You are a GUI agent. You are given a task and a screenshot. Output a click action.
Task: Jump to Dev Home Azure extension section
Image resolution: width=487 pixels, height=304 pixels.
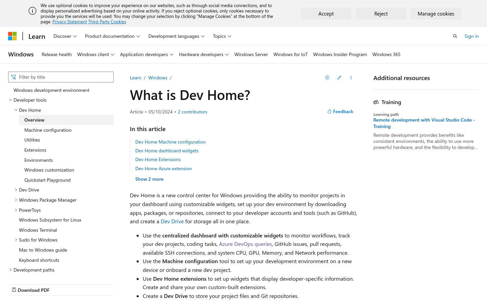pyautogui.click(x=163, y=169)
